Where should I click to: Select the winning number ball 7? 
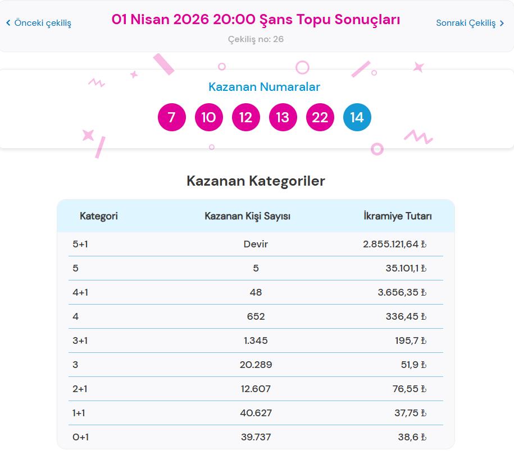172,117
